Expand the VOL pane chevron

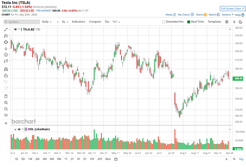click(x=230, y=129)
